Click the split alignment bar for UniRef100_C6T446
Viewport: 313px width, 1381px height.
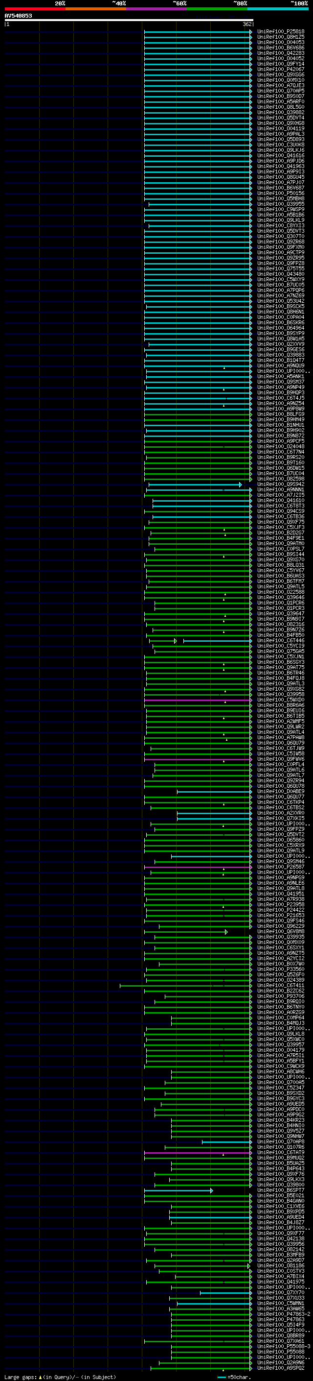200,641
